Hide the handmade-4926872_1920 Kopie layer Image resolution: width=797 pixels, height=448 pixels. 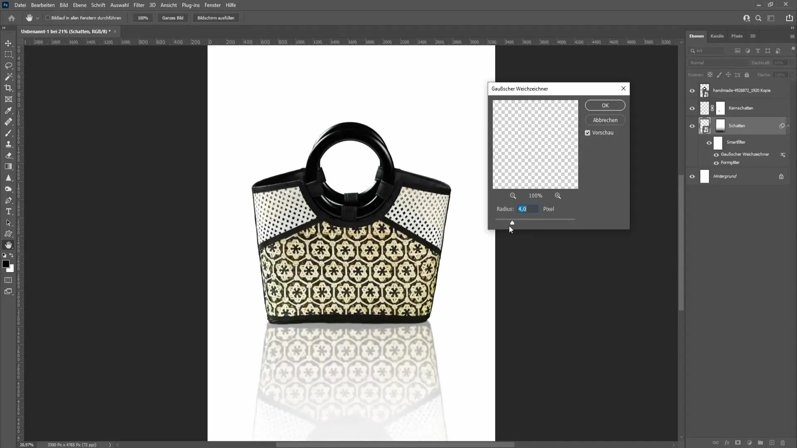[692, 90]
